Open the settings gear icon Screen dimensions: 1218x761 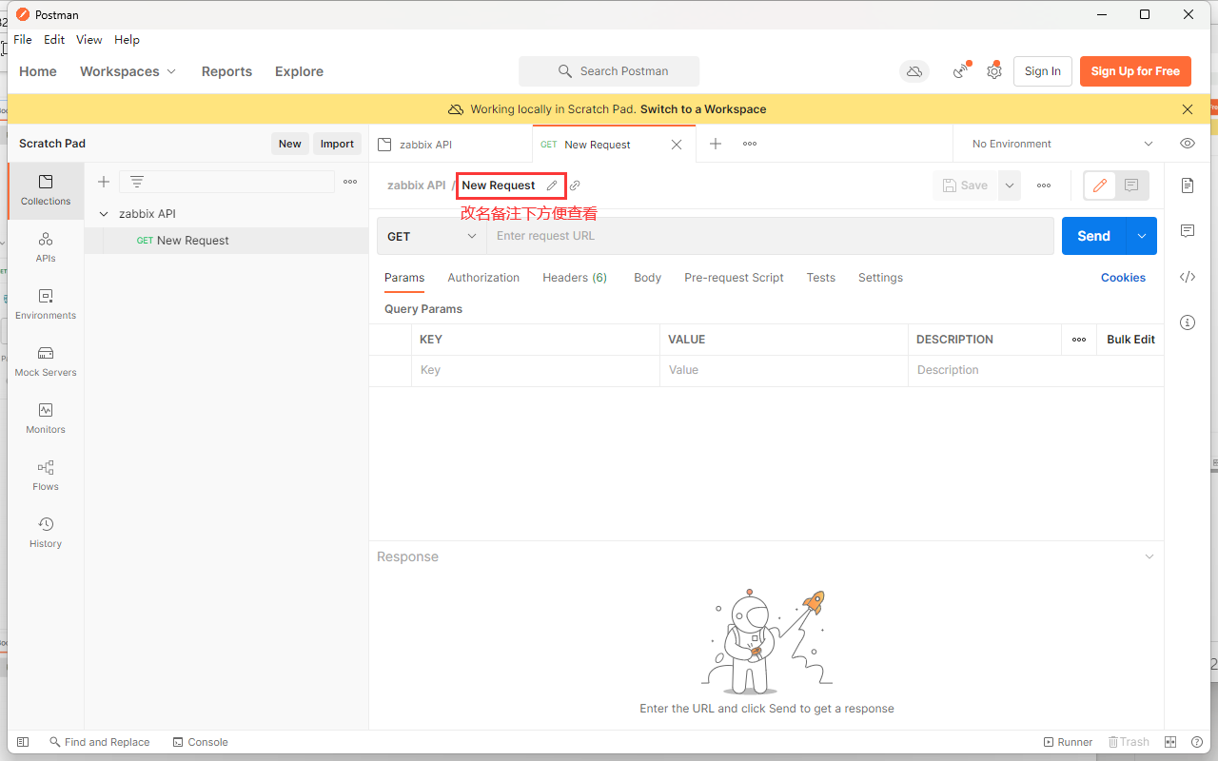tap(994, 71)
